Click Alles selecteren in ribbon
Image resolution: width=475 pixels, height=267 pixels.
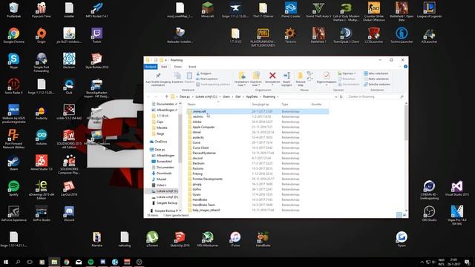tap(376, 73)
